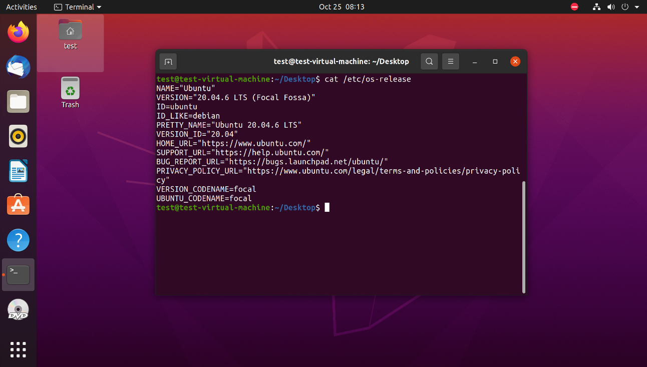
Task: Click the PRETTY_NAME line
Action: (x=229, y=125)
